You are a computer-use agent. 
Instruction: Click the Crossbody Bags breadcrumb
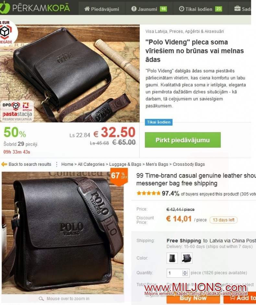189,165
